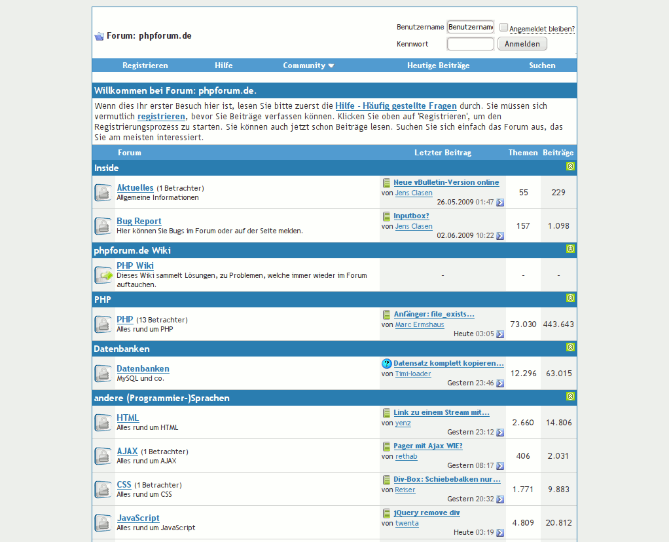The width and height of the screenshot is (669, 542).
Task: Open the HTML forum
Action: (128, 417)
